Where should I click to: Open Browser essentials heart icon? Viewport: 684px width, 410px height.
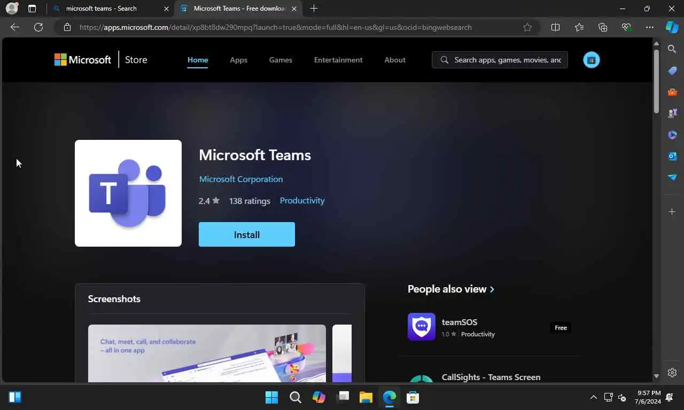626,27
